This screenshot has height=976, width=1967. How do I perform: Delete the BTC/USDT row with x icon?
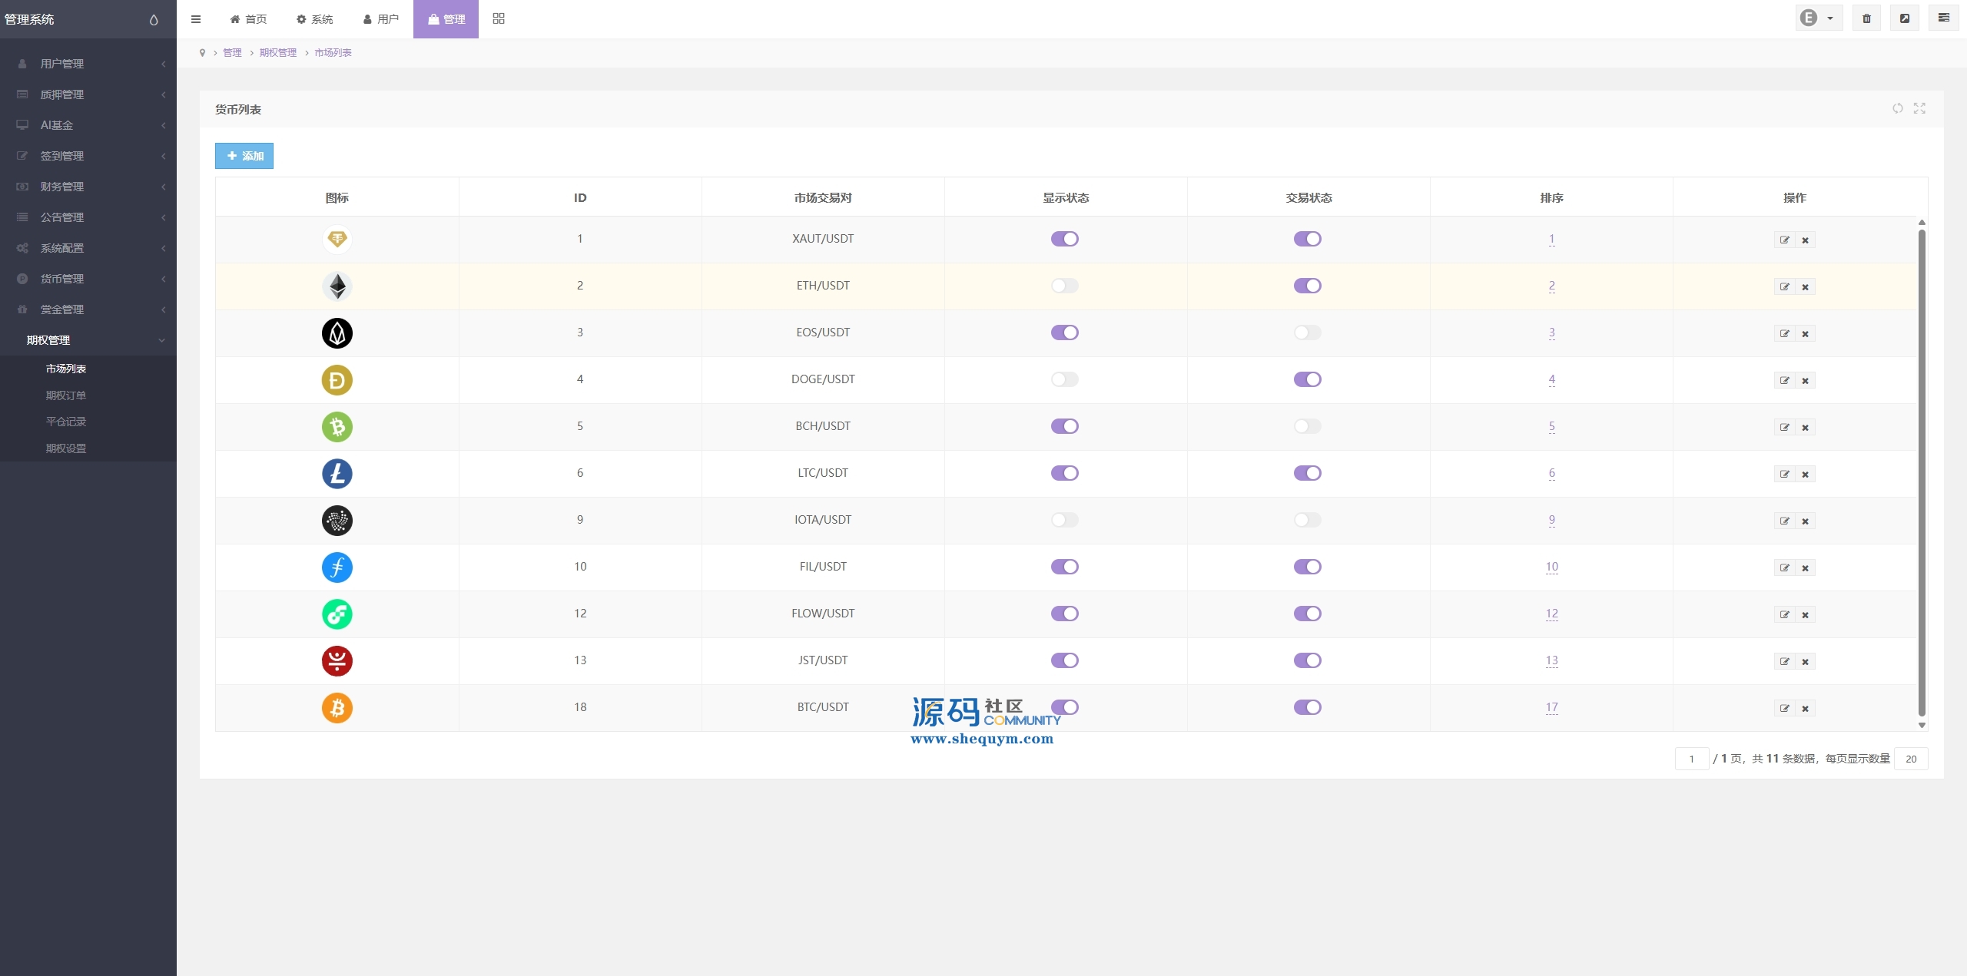tap(1806, 709)
